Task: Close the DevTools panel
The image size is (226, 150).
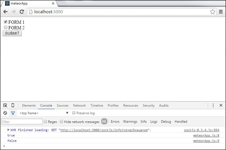Action: pyautogui.click(x=221, y=105)
